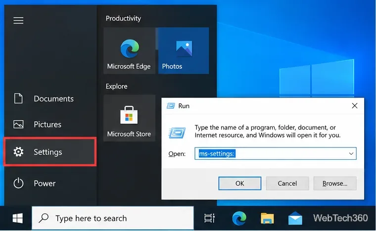The height and width of the screenshot is (231, 376).
Task: Open Documents from Start menu sidebar
Action: click(50, 98)
